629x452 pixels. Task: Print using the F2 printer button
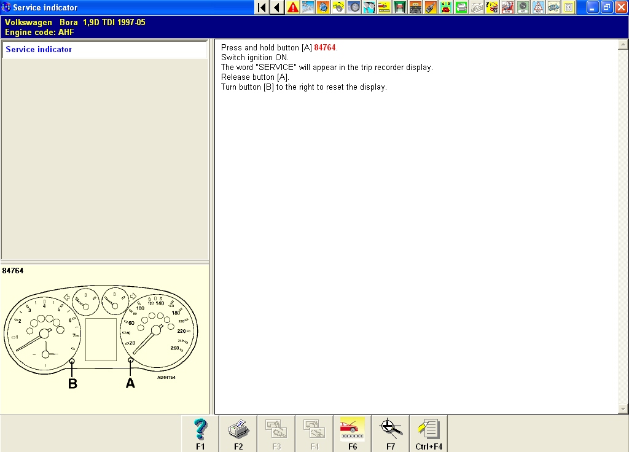pyautogui.click(x=238, y=434)
